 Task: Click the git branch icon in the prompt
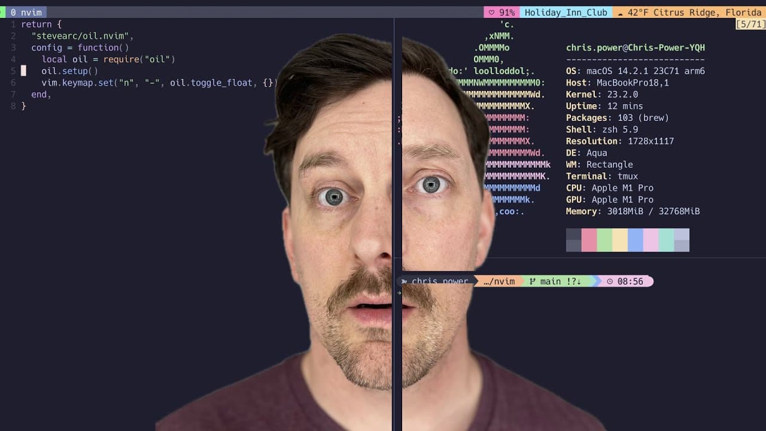pos(532,281)
